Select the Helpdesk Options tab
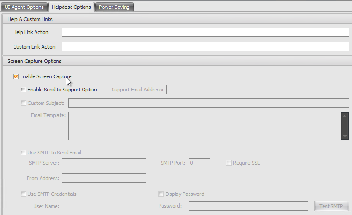 click(71, 7)
